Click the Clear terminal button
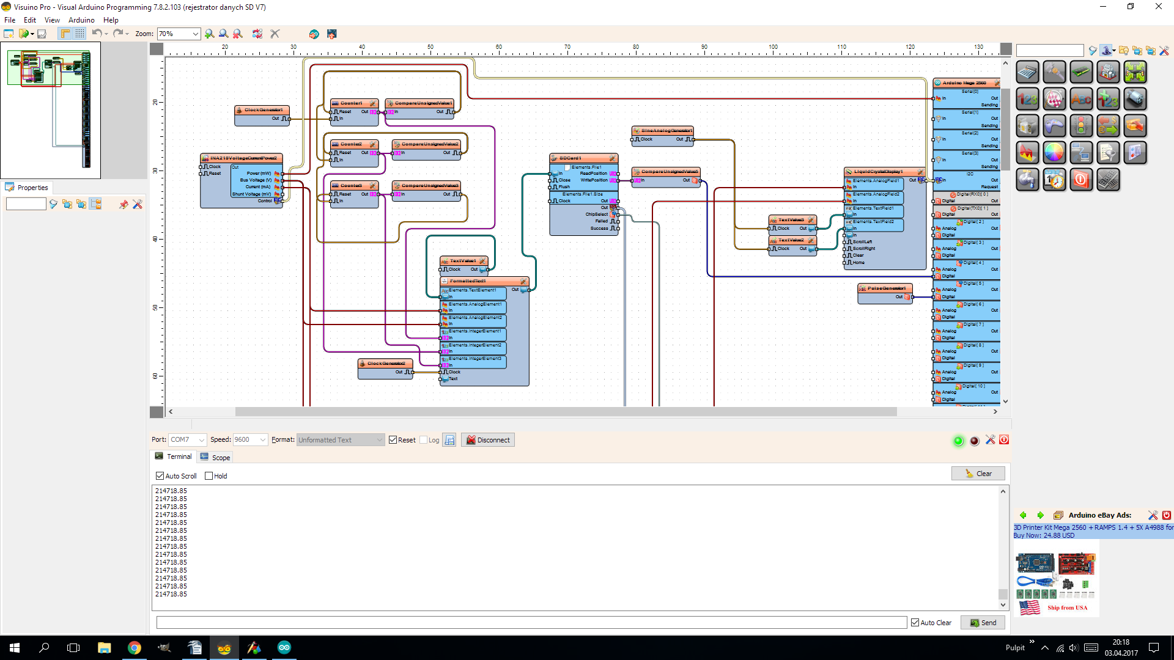This screenshot has width=1174, height=660. 978,474
